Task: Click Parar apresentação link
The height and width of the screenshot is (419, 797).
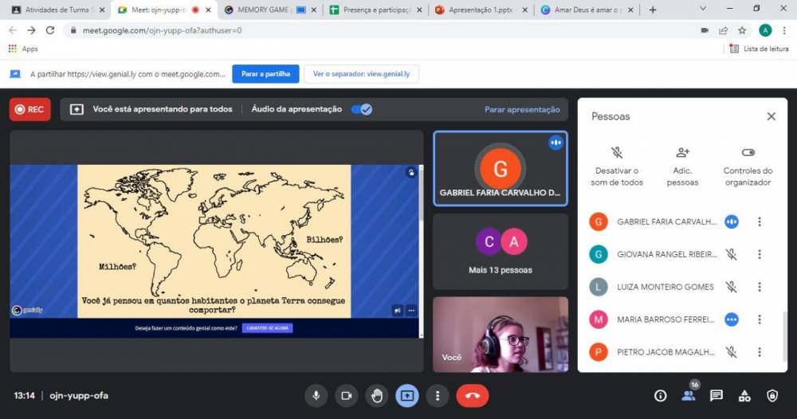Action: click(x=522, y=109)
